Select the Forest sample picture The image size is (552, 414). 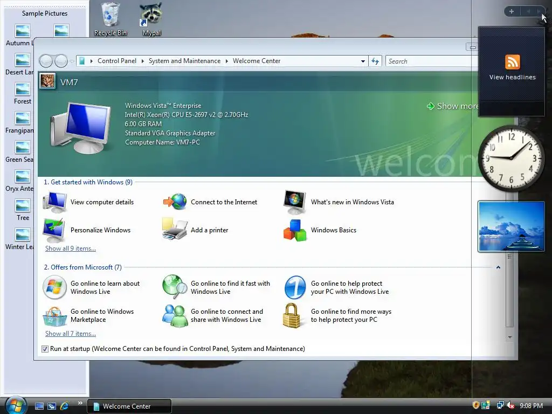[23, 93]
